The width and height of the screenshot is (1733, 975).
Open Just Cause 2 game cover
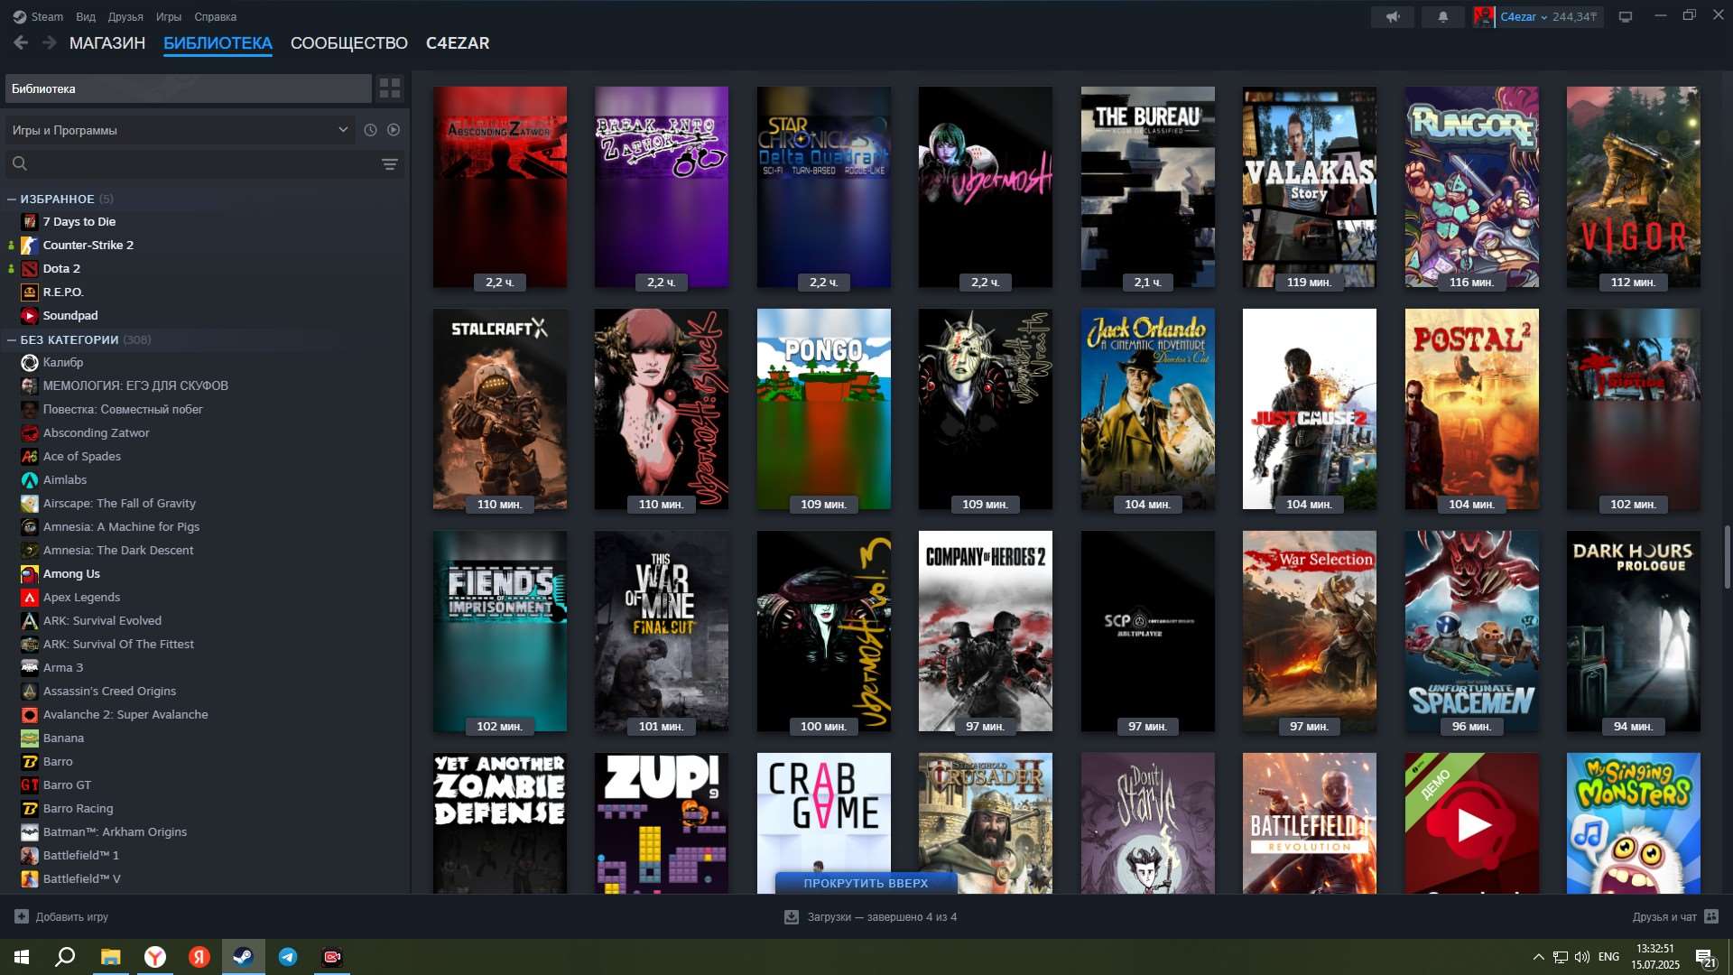pos(1309,409)
